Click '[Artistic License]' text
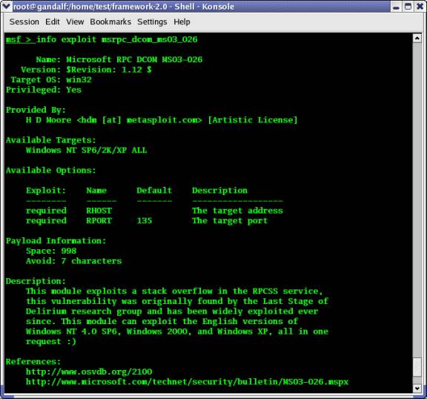 click(253, 120)
